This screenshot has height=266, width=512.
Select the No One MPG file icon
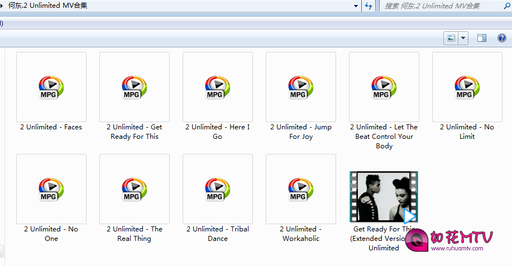(x=51, y=189)
